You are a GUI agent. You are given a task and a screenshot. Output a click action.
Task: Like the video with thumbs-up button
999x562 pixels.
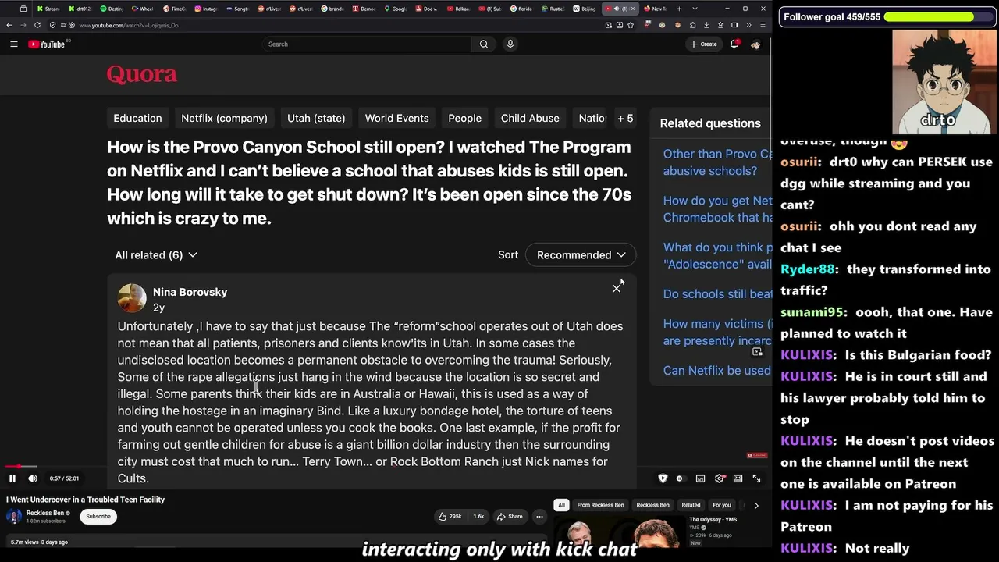click(x=450, y=516)
